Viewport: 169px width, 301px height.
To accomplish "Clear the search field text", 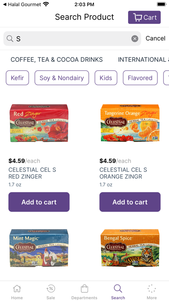I will coord(135,38).
